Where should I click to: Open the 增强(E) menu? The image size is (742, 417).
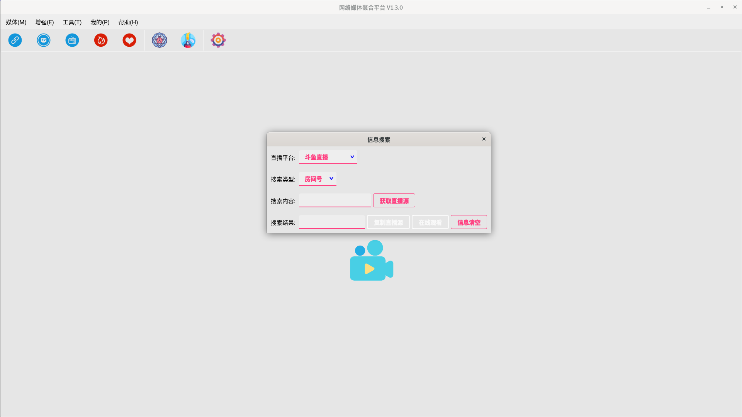44,22
